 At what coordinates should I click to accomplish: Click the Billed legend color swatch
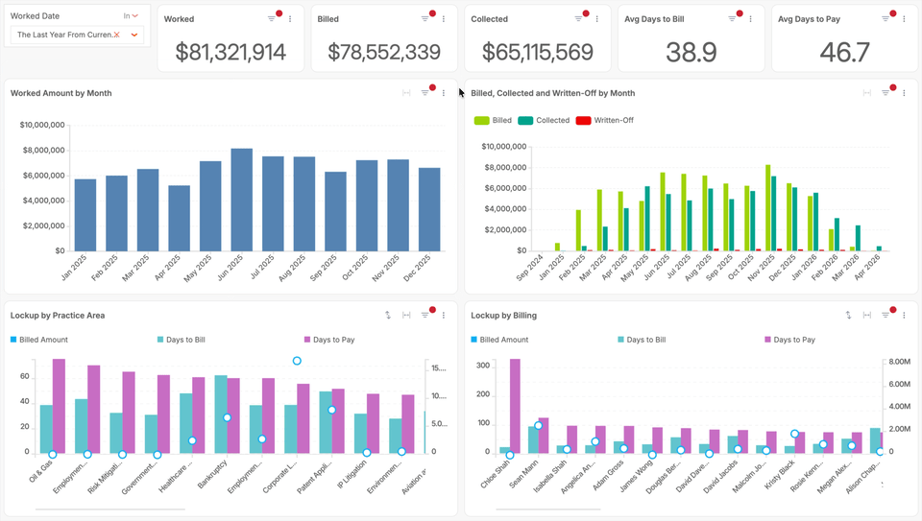tap(481, 121)
